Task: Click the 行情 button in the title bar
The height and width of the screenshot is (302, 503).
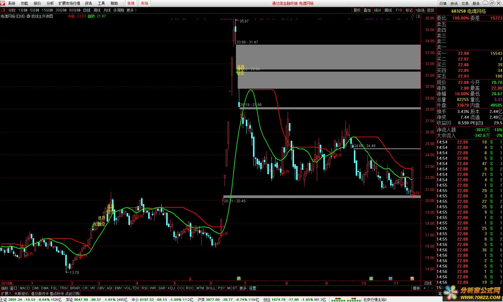Action: click(443, 4)
